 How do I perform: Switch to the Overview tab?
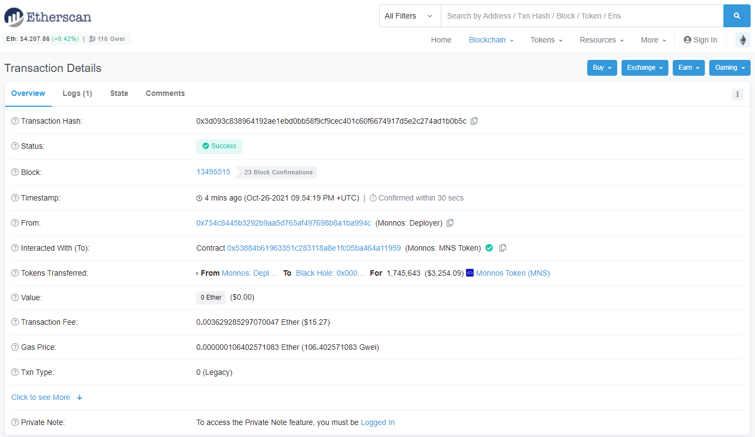tap(28, 93)
